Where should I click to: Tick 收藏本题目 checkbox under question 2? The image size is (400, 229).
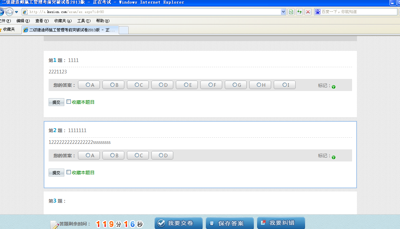click(x=69, y=172)
